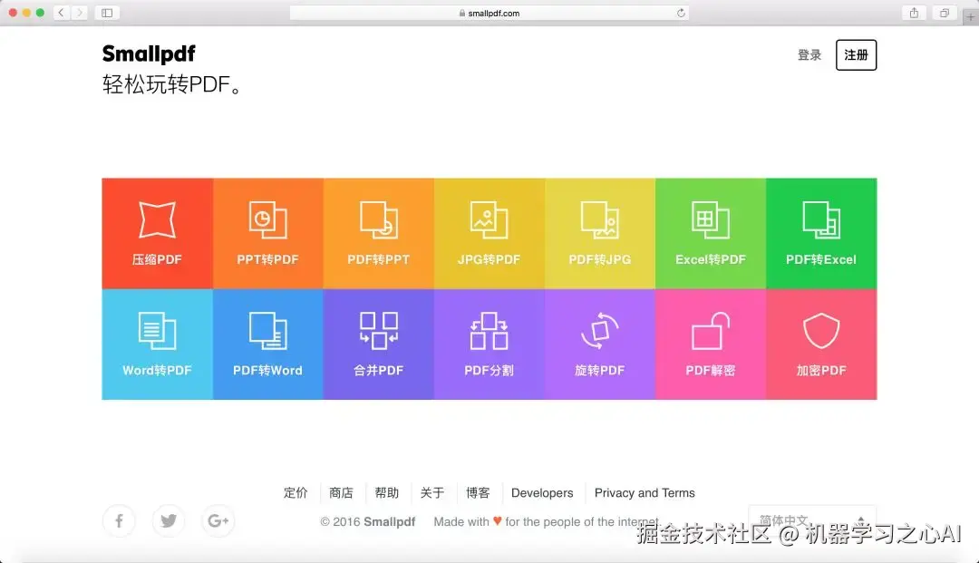The image size is (979, 563).
Task: Click the 登录 login link
Action: coord(809,55)
